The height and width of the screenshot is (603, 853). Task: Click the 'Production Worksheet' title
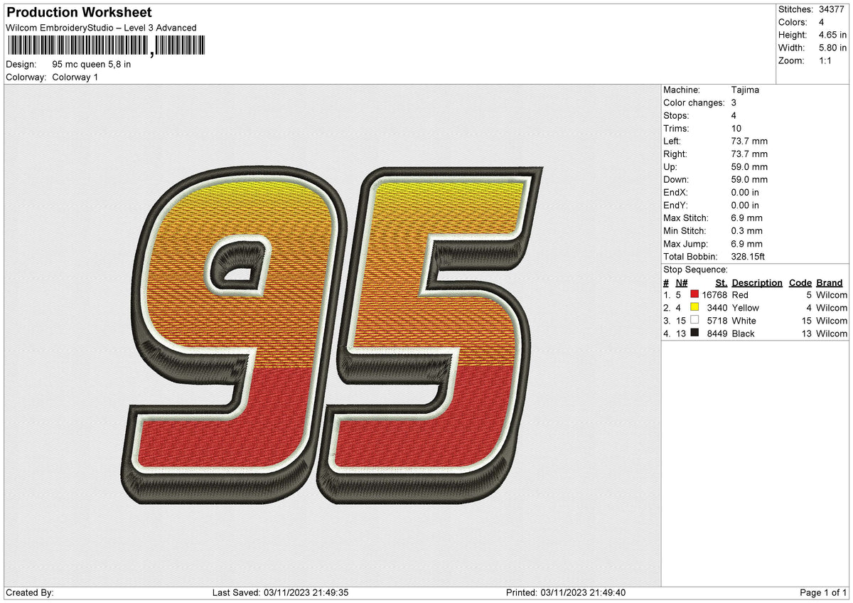click(x=79, y=13)
